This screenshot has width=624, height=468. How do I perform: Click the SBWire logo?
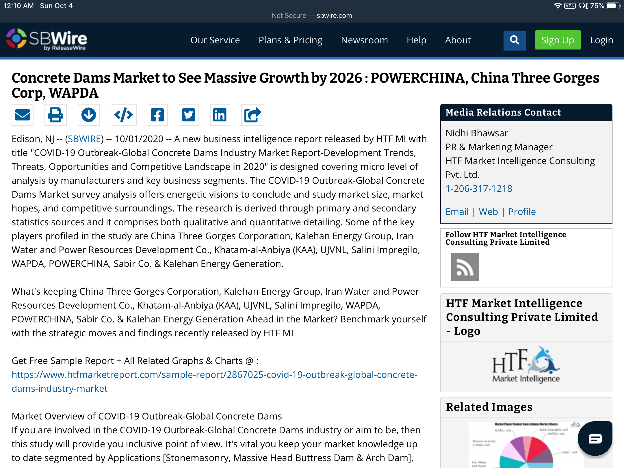coord(47,40)
